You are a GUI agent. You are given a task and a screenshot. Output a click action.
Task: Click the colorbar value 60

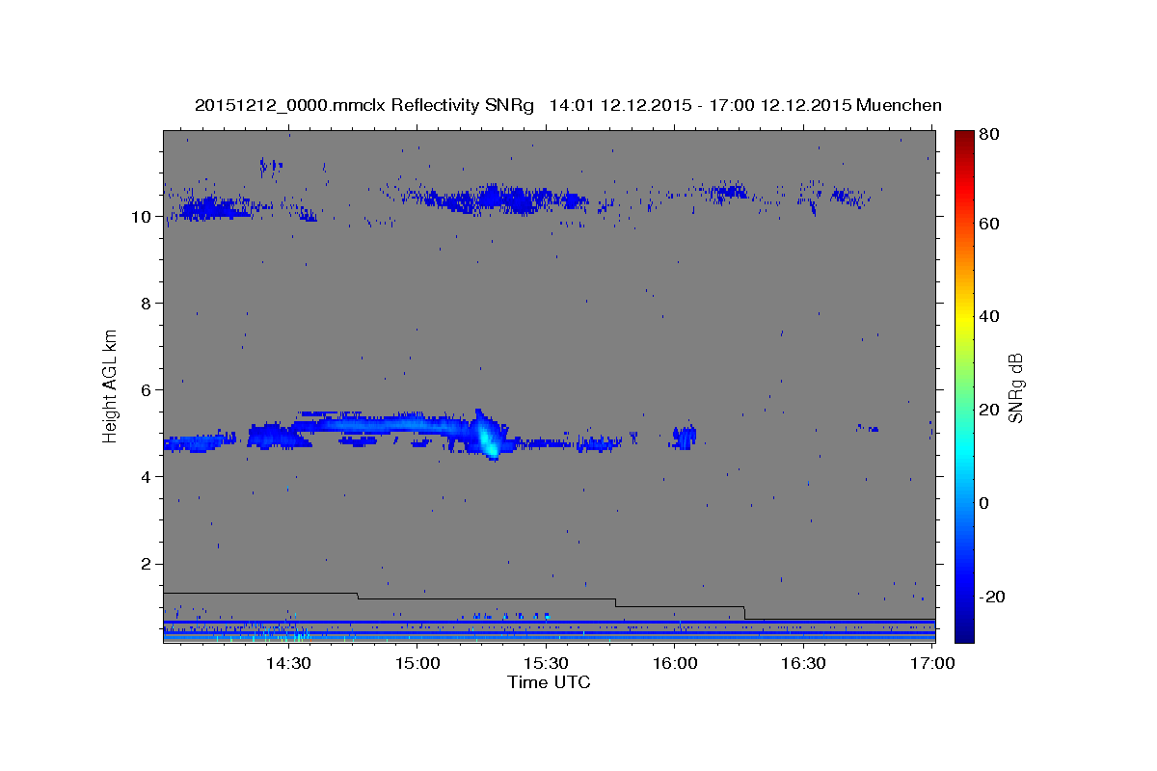(x=988, y=224)
